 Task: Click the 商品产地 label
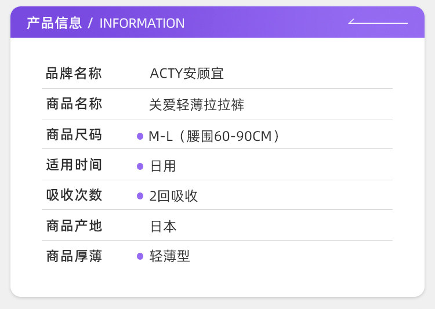point(74,226)
